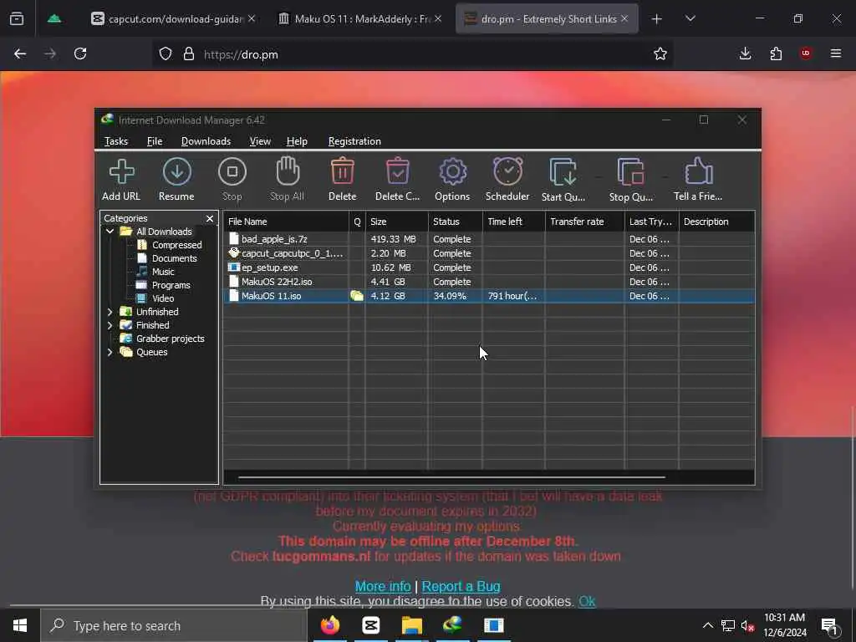Sort by Size column header
The height and width of the screenshot is (642, 856).
(x=397, y=222)
